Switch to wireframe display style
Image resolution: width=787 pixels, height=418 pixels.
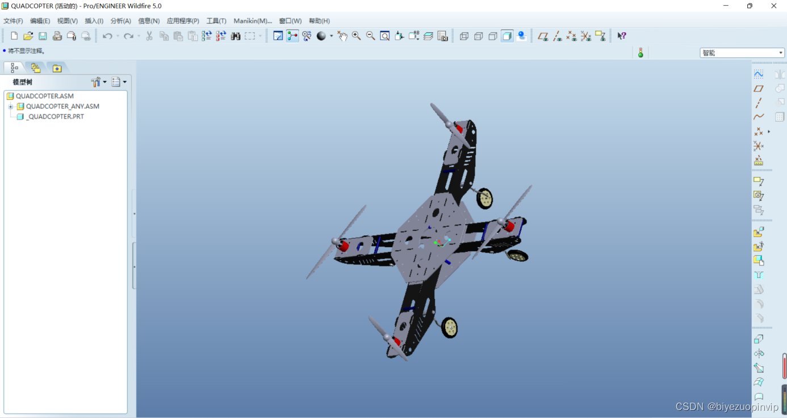[x=464, y=36]
